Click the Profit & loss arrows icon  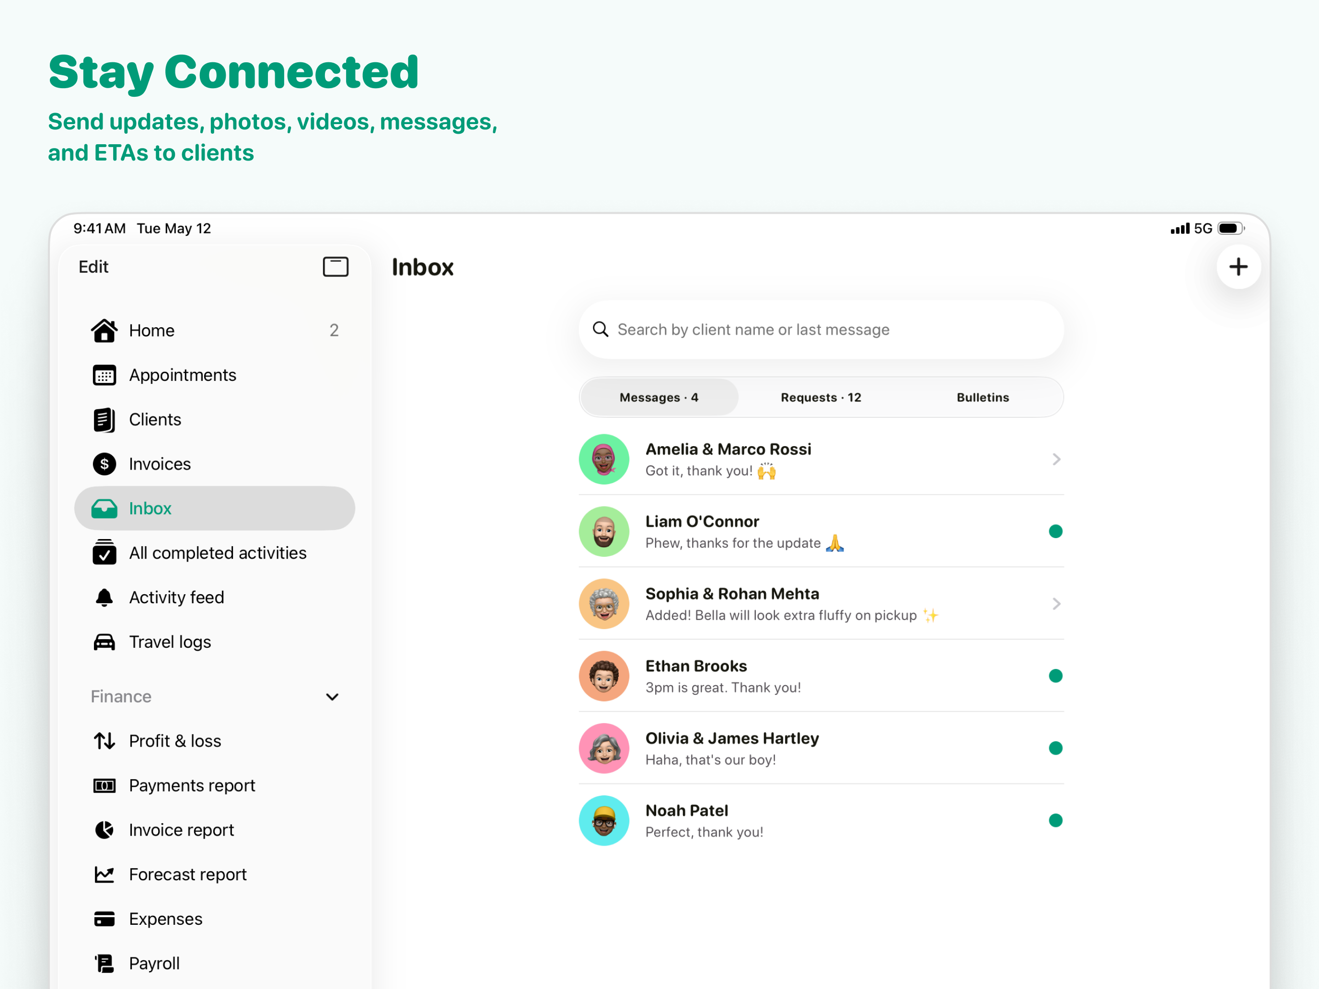(x=104, y=741)
